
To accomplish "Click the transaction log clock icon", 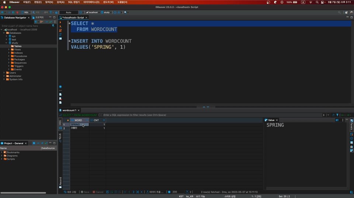I will tap(81, 13).
